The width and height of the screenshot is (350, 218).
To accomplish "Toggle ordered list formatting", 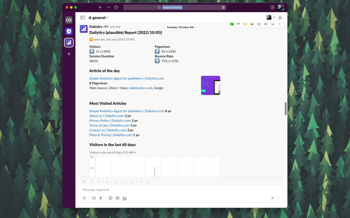I will click(116, 181).
